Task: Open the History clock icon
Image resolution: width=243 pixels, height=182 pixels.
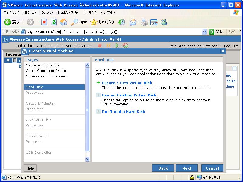Action: [122, 22]
